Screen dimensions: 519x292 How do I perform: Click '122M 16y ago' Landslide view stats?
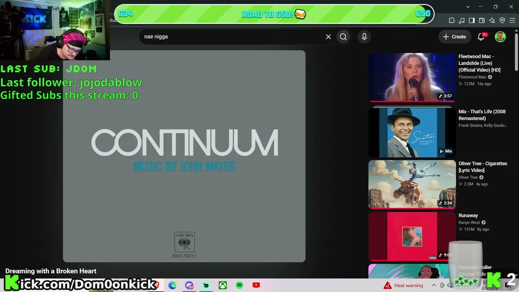click(475, 84)
